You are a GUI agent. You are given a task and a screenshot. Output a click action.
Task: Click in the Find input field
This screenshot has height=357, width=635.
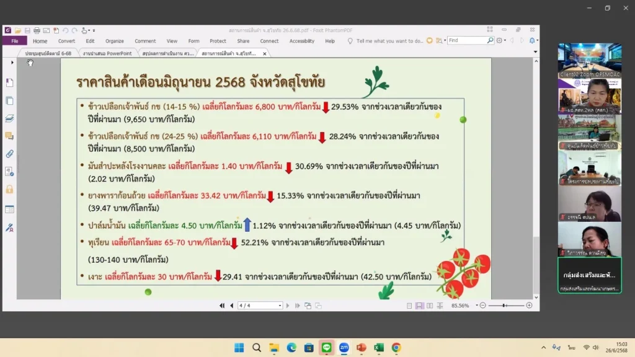click(x=468, y=40)
